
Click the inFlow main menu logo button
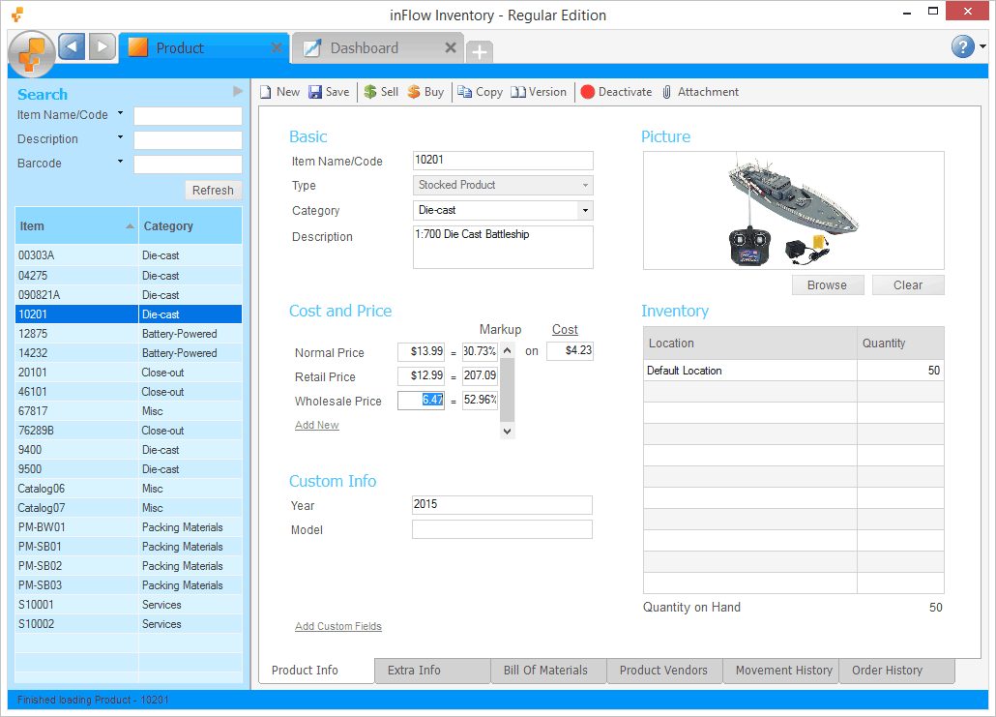click(31, 52)
